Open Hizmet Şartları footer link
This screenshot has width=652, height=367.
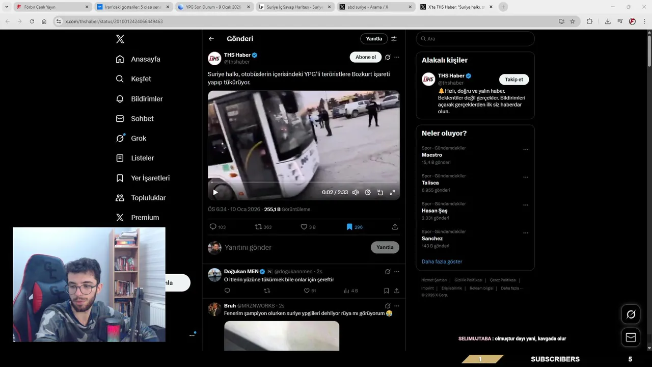(434, 280)
